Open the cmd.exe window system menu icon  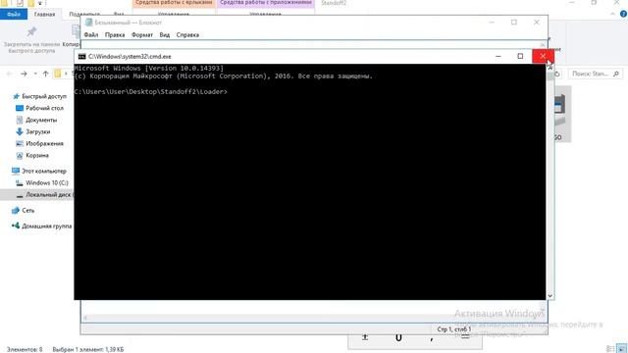(81, 57)
